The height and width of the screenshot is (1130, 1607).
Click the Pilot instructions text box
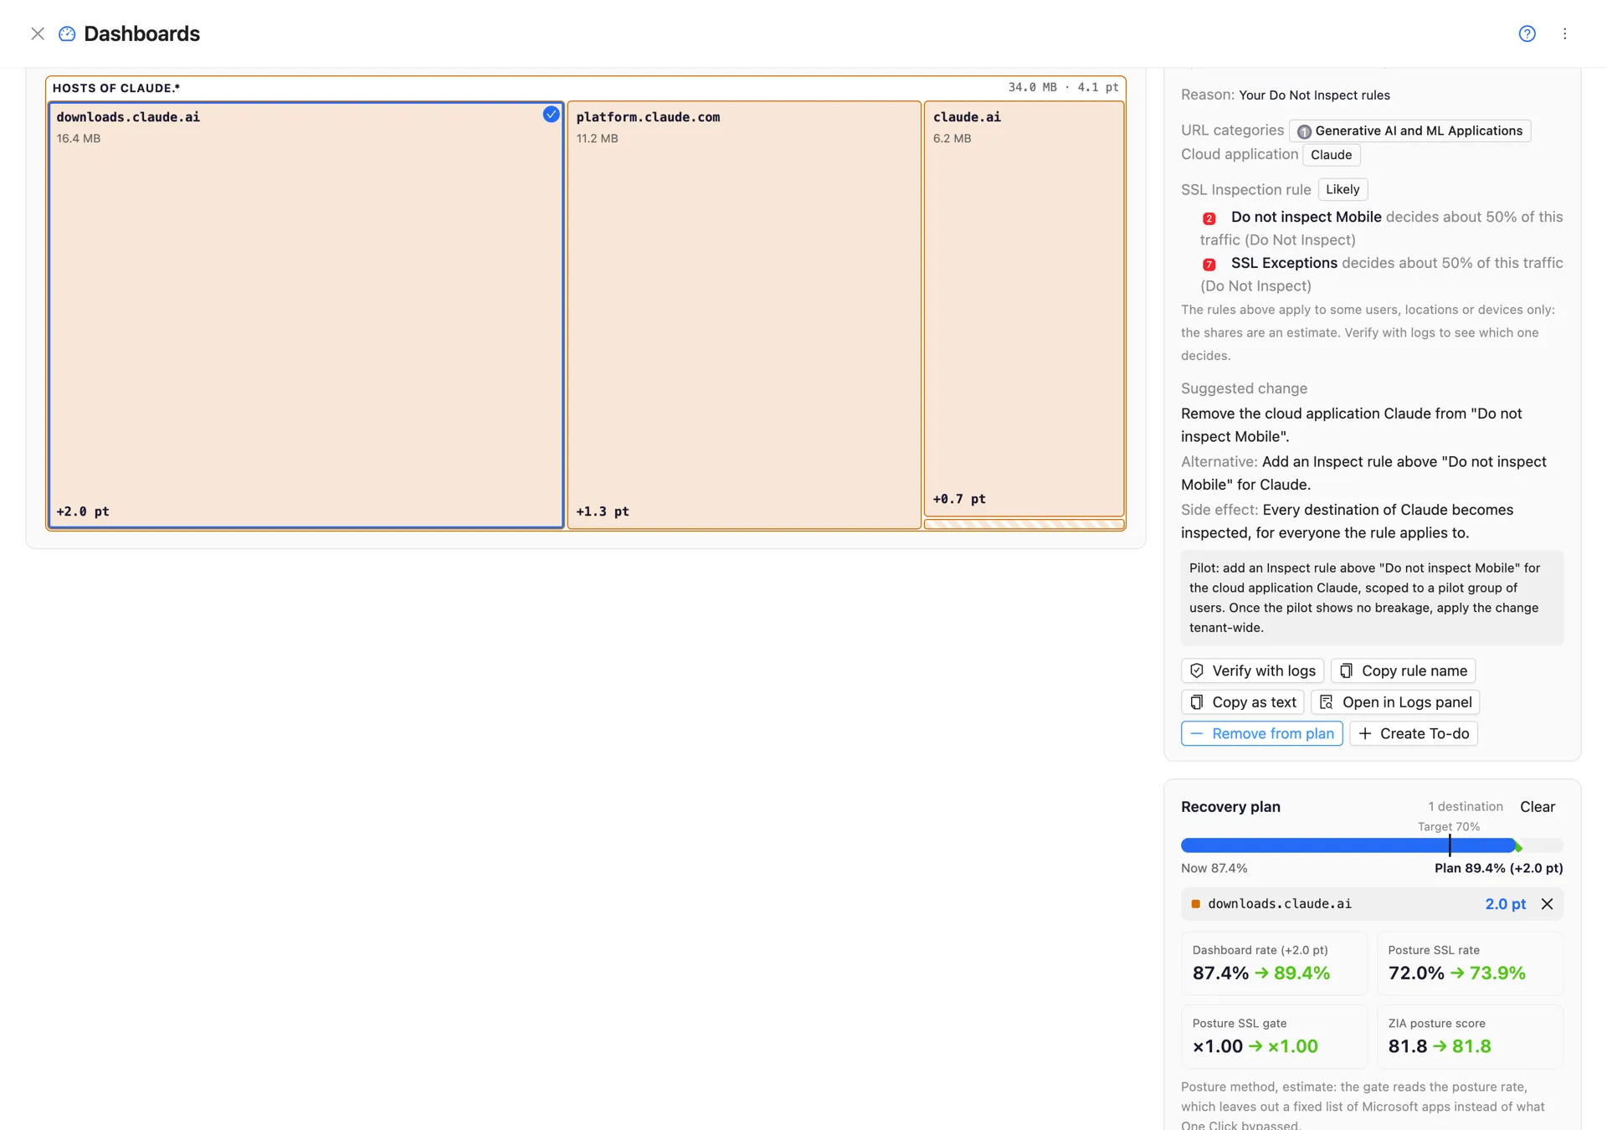1372,598
